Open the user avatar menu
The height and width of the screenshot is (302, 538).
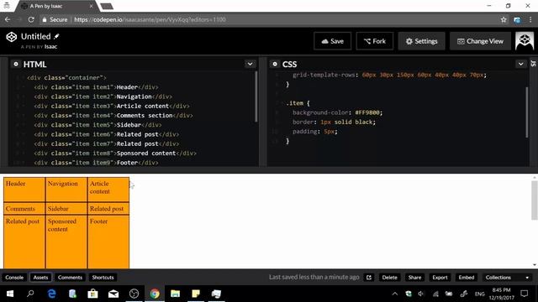tap(525, 41)
